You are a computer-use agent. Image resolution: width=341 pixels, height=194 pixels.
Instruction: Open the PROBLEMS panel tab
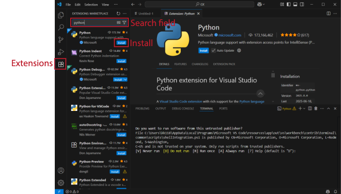click(x=142, y=109)
